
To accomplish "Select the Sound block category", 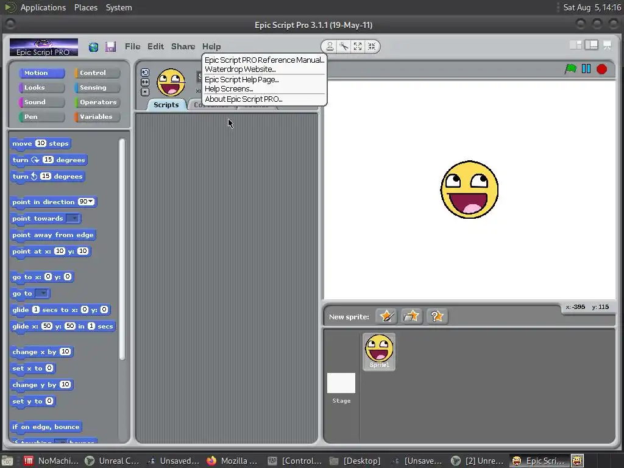I will point(41,102).
